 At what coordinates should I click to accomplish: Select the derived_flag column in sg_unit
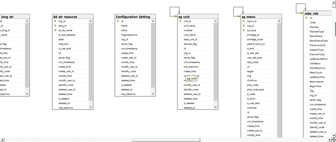point(196,44)
